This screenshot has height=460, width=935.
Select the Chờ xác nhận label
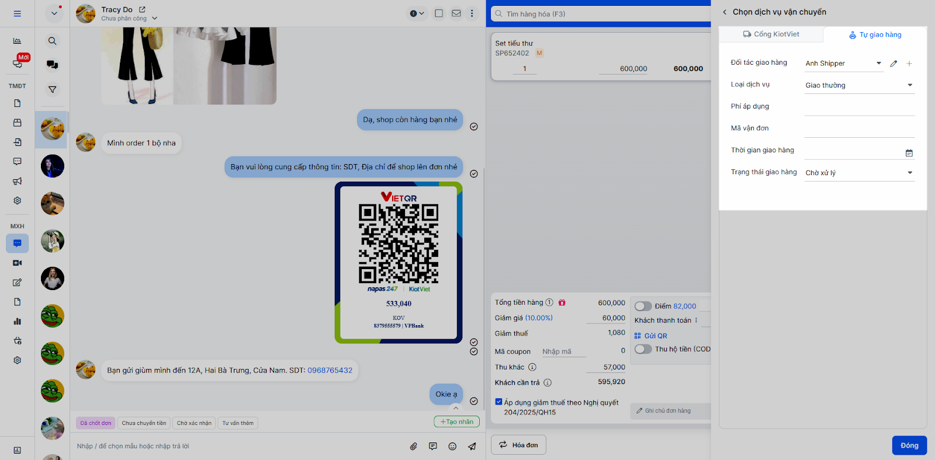click(x=194, y=423)
